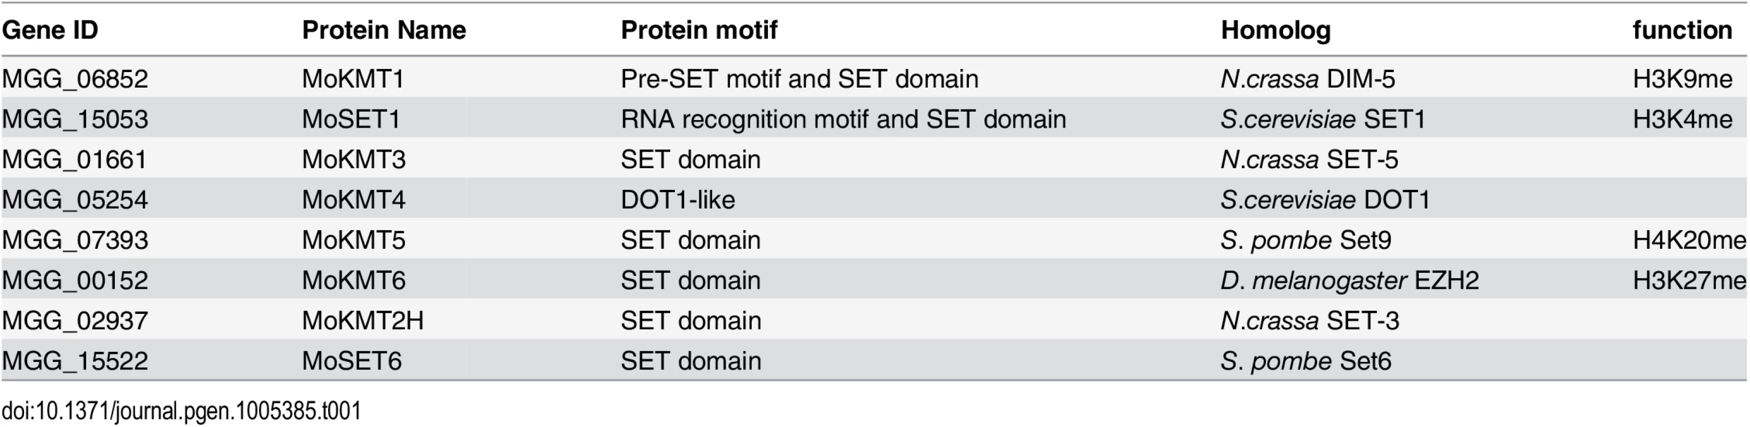Image resolution: width=1750 pixels, height=427 pixels.
Task: Select the H3K9me function entry
Action: pos(1682,80)
